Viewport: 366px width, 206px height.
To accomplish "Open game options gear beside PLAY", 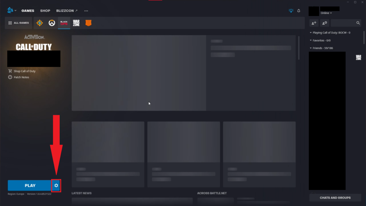I will click(x=56, y=186).
